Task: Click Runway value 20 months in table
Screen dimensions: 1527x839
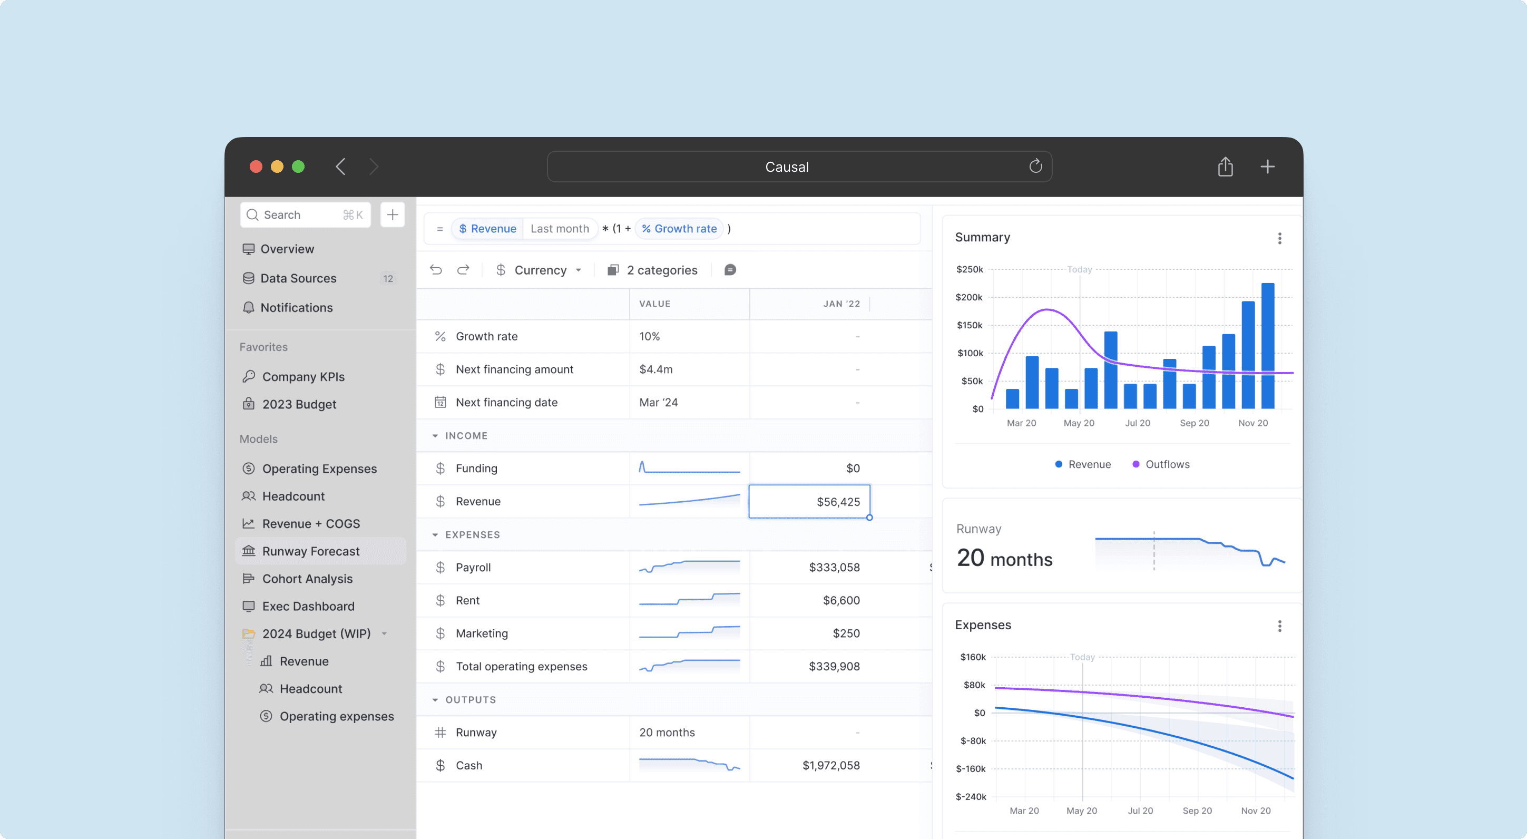Action: [689, 732]
